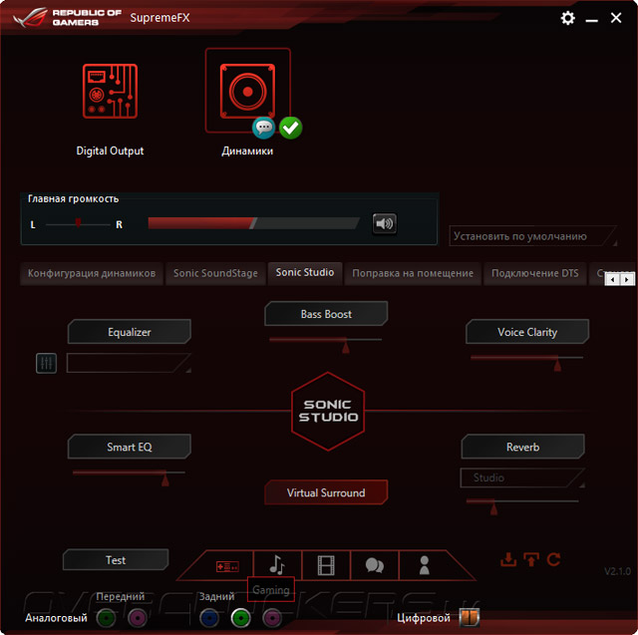Screen dimensions: 638x635
Task: Open the Sonic SoundStage tab
Action: click(x=215, y=273)
